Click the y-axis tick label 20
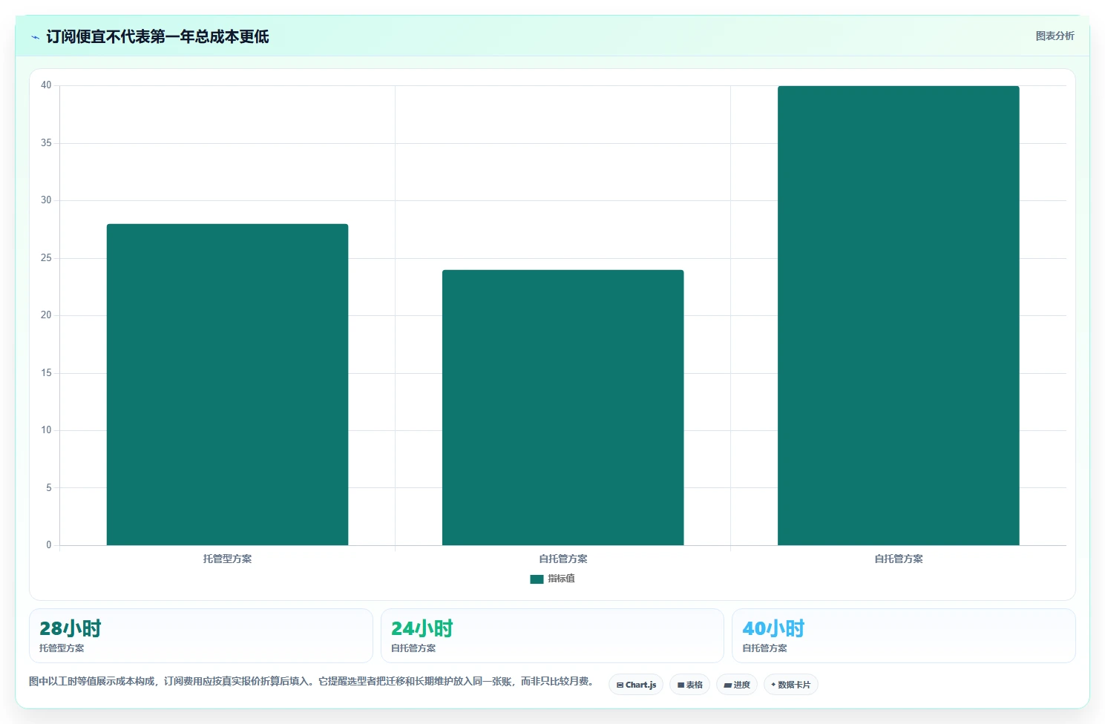1105x724 pixels. pyautogui.click(x=46, y=315)
